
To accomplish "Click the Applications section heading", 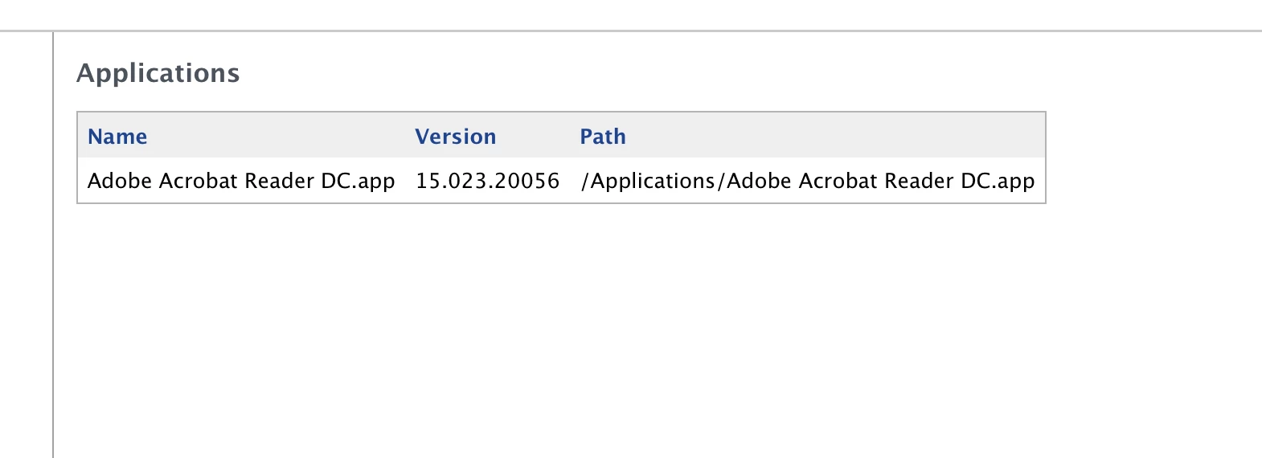I will 158,73.
